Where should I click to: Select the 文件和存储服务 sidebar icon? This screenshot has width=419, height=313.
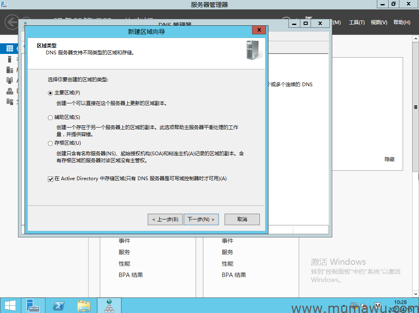9,102
